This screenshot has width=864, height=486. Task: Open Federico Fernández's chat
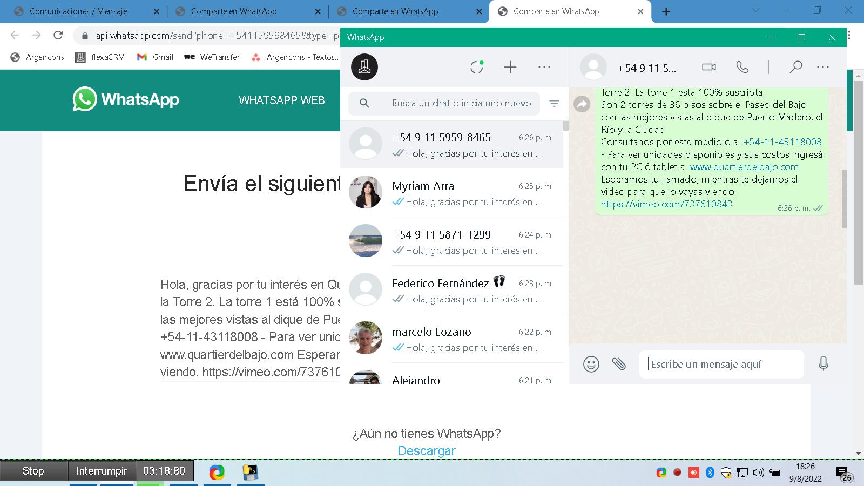click(451, 290)
